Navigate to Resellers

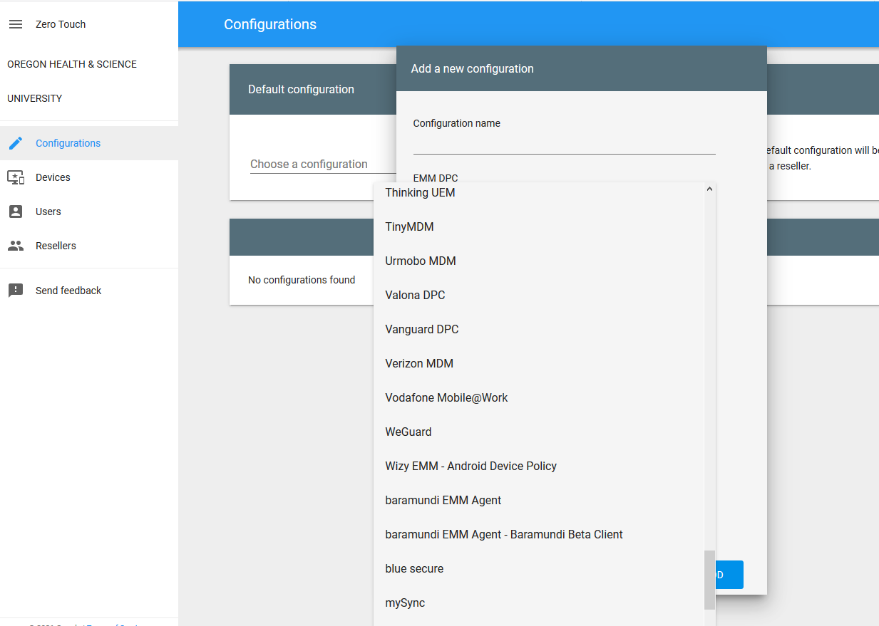pos(89,246)
